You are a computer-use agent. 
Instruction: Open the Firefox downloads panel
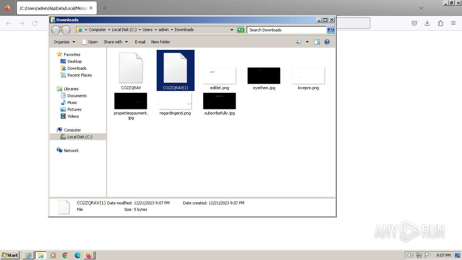[x=427, y=23]
